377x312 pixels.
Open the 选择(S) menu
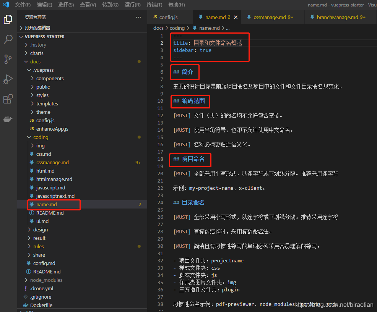(x=66, y=5)
